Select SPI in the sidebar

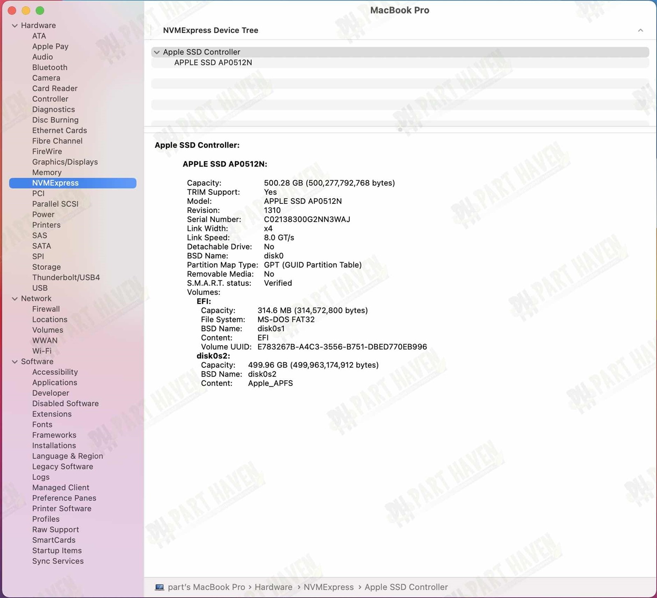pyautogui.click(x=38, y=256)
